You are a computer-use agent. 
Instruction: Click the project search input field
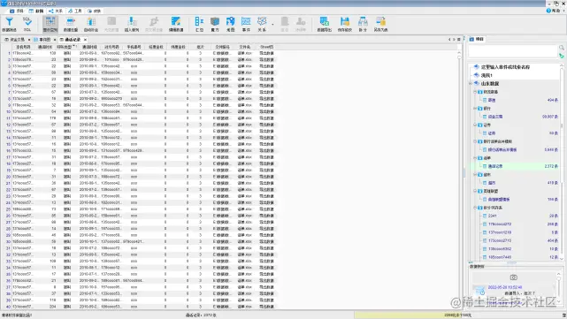coord(513,51)
